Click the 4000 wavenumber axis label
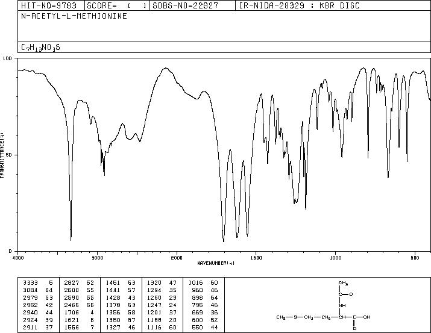 click(x=18, y=258)
